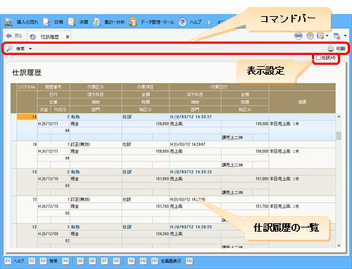352x269 pixels.
Task: Click the yellow lightning bolt icon
Action: pos(310,36)
